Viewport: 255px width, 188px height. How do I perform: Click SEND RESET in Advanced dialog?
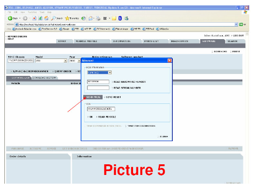pyautogui.click(x=113, y=97)
